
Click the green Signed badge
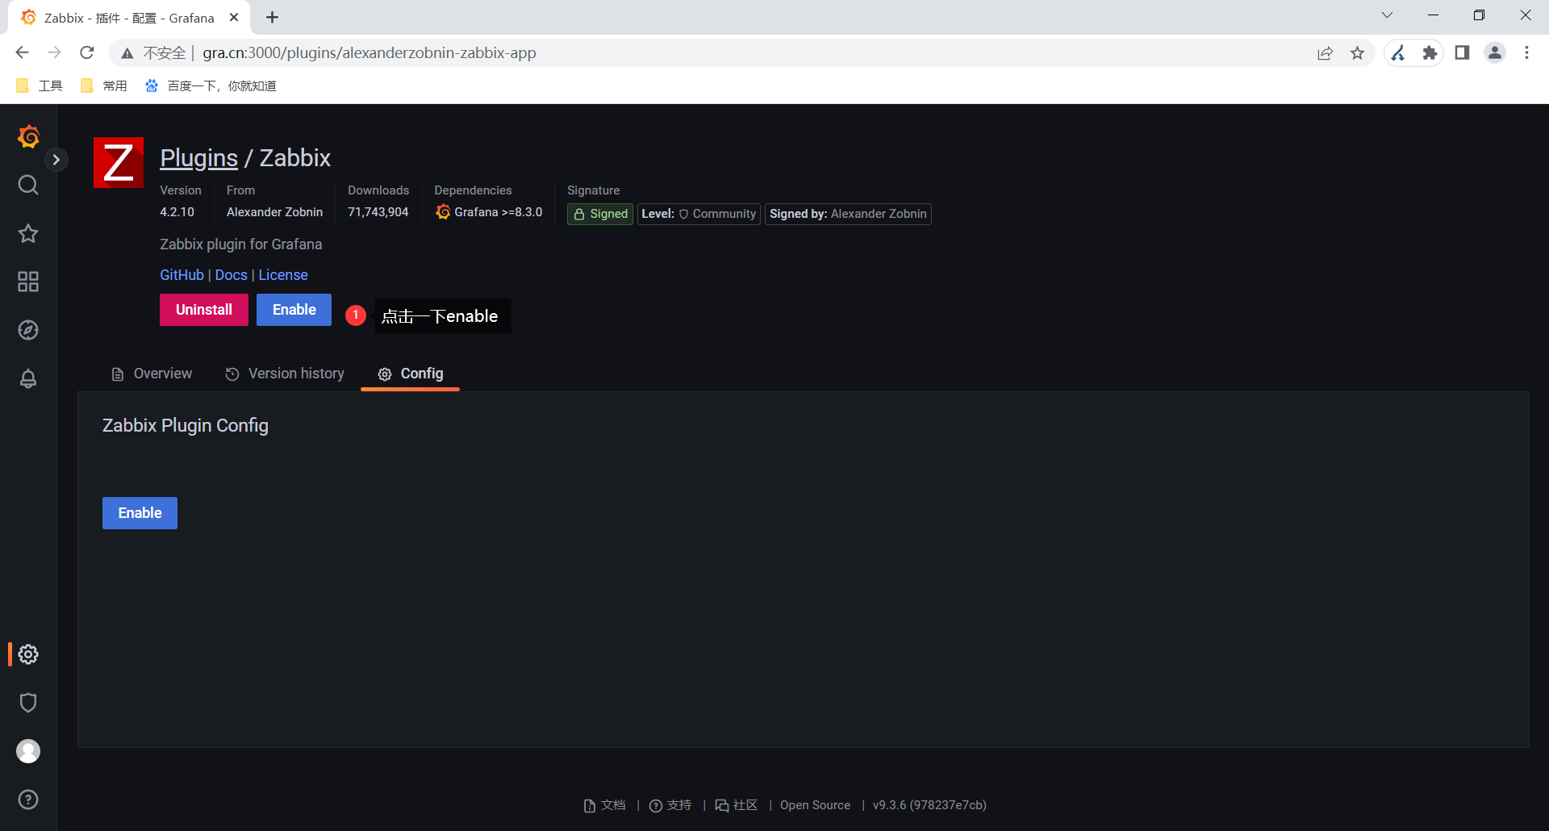[x=600, y=214]
